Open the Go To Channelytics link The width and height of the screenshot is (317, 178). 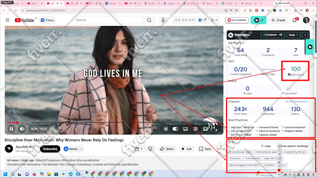296,102
